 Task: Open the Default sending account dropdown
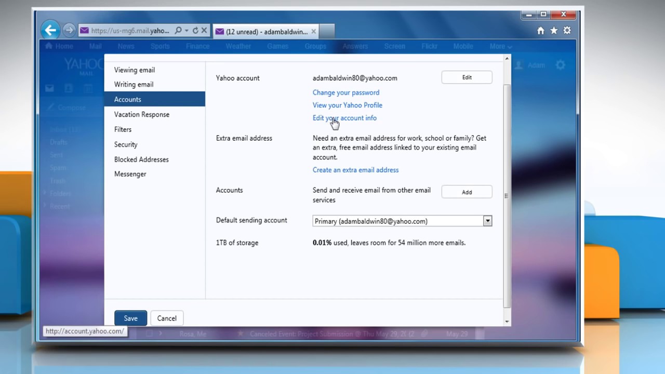pos(402,221)
